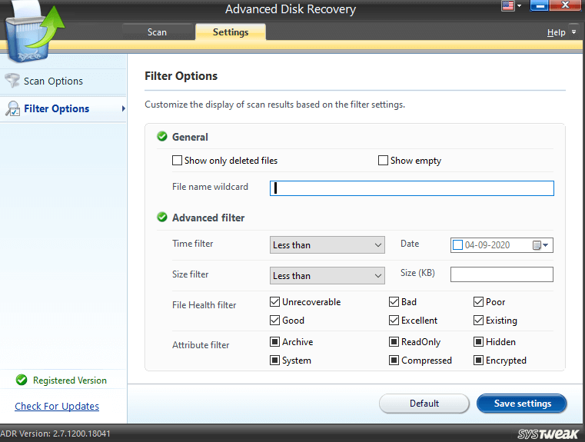Image resolution: width=585 pixels, height=442 pixels.
Task: Tick the Show empty checkbox
Action: coord(383,161)
